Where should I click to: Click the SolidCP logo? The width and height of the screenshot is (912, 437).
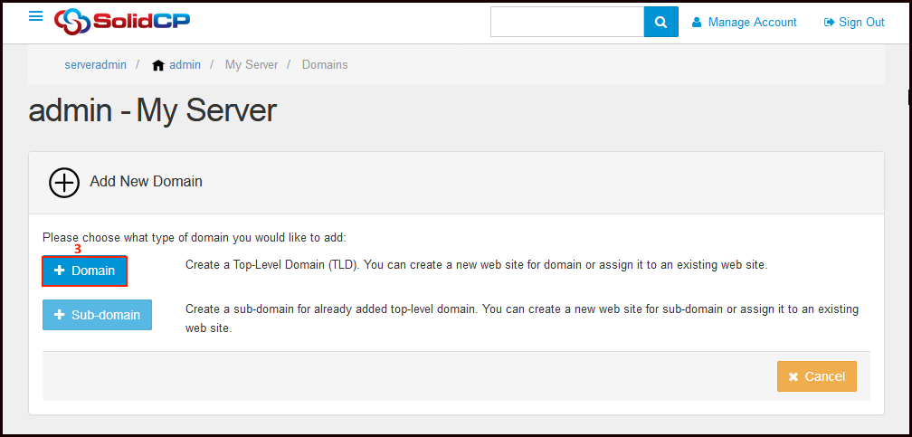point(121,21)
